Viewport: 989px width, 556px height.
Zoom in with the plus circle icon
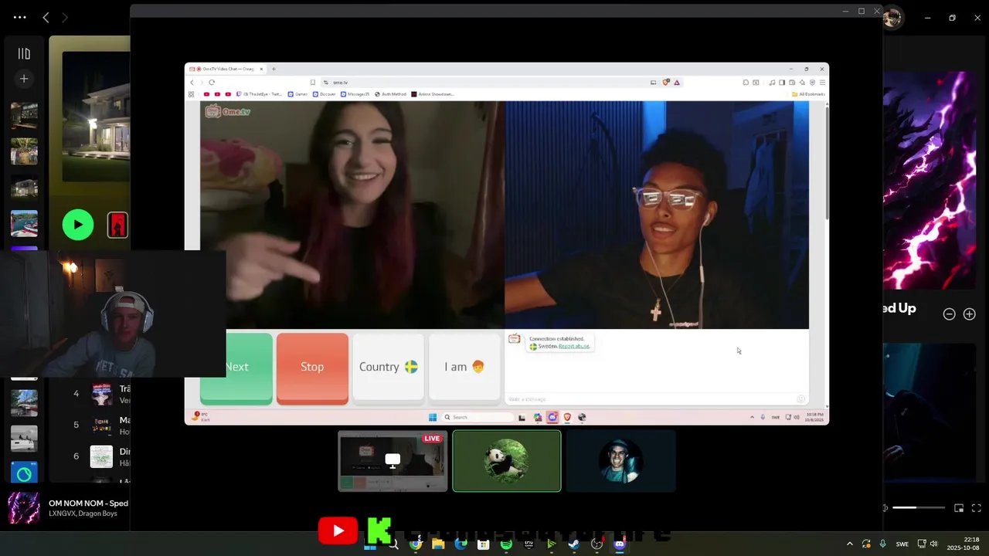tap(969, 314)
